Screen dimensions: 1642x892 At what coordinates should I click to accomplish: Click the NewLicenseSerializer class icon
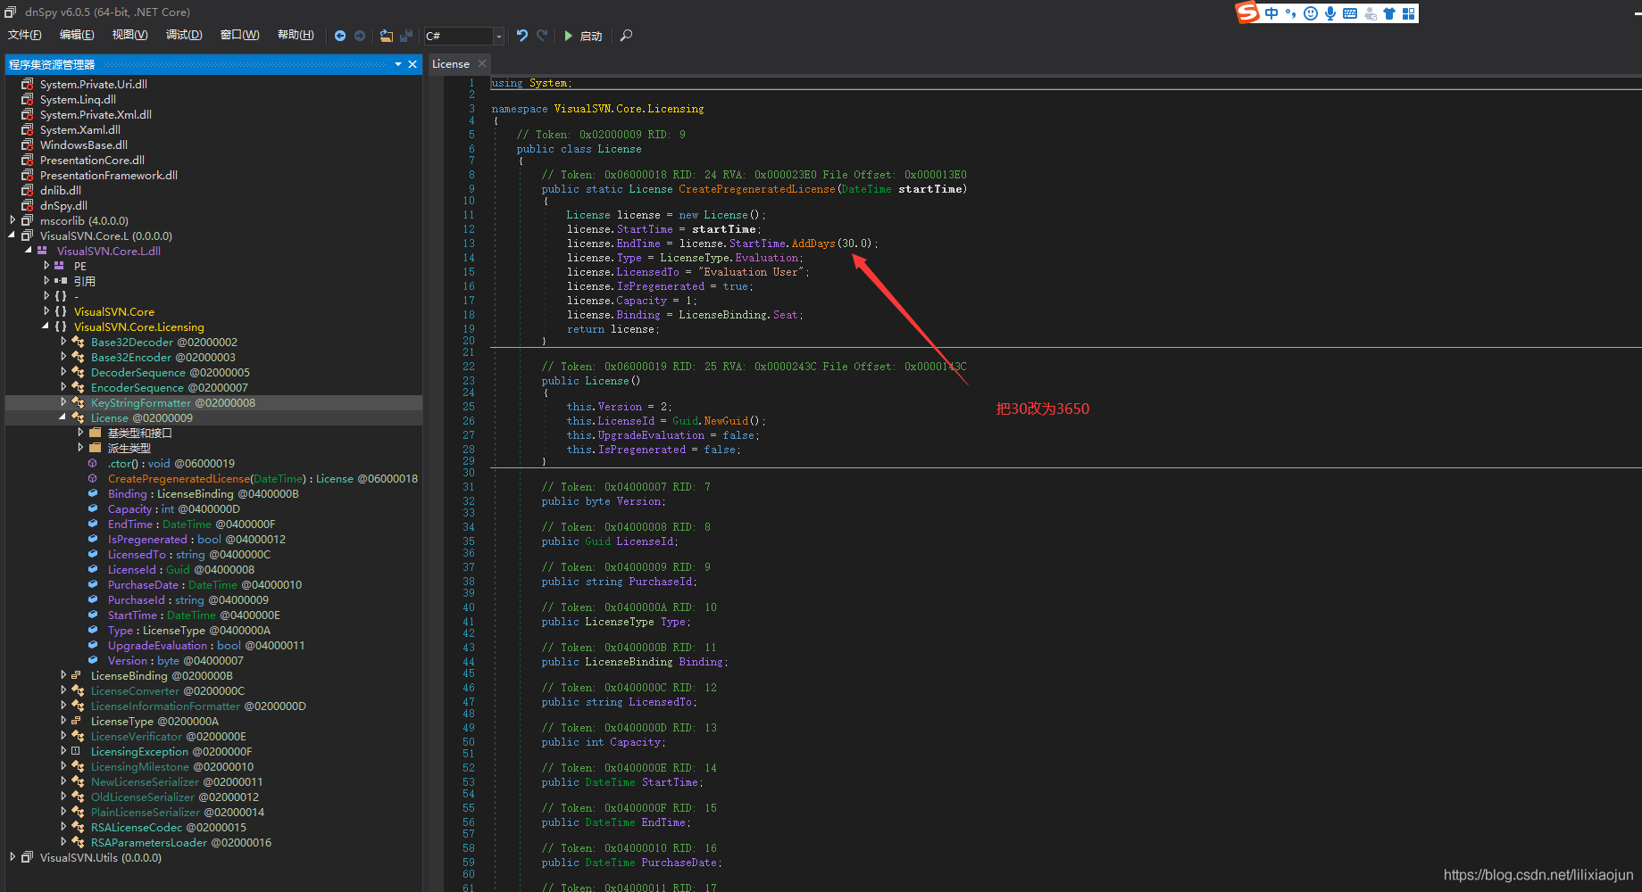tap(77, 781)
